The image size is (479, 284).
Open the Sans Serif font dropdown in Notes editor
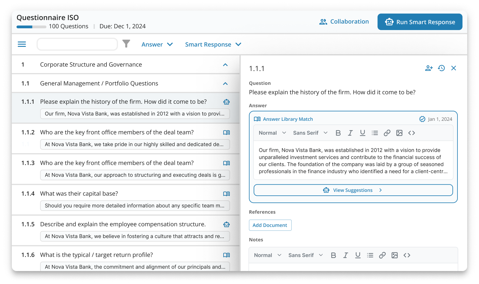(x=306, y=255)
